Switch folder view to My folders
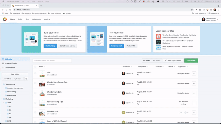 coord(17,79)
